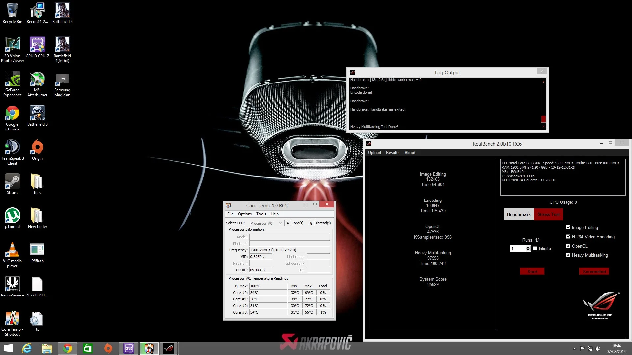Image resolution: width=632 pixels, height=355 pixels.
Task: Uncheck the Image Editing checkbox
Action: pyautogui.click(x=568, y=227)
